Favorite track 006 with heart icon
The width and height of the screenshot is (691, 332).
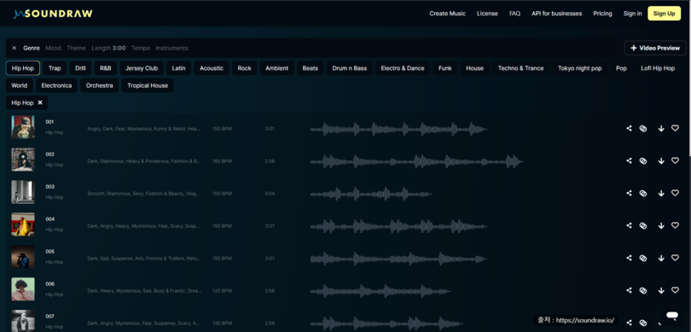(x=675, y=290)
